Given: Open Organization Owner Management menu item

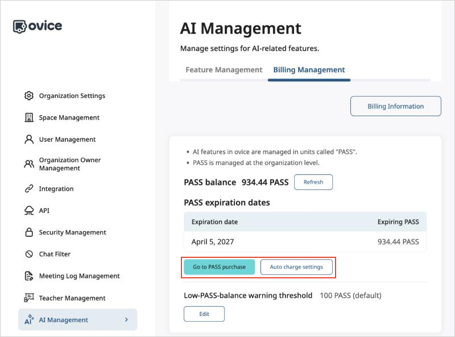Looking at the screenshot, I should click(70, 164).
